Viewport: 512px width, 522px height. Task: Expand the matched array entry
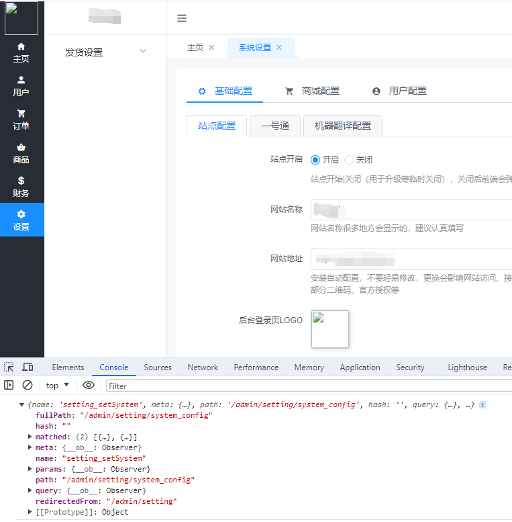(x=30, y=437)
